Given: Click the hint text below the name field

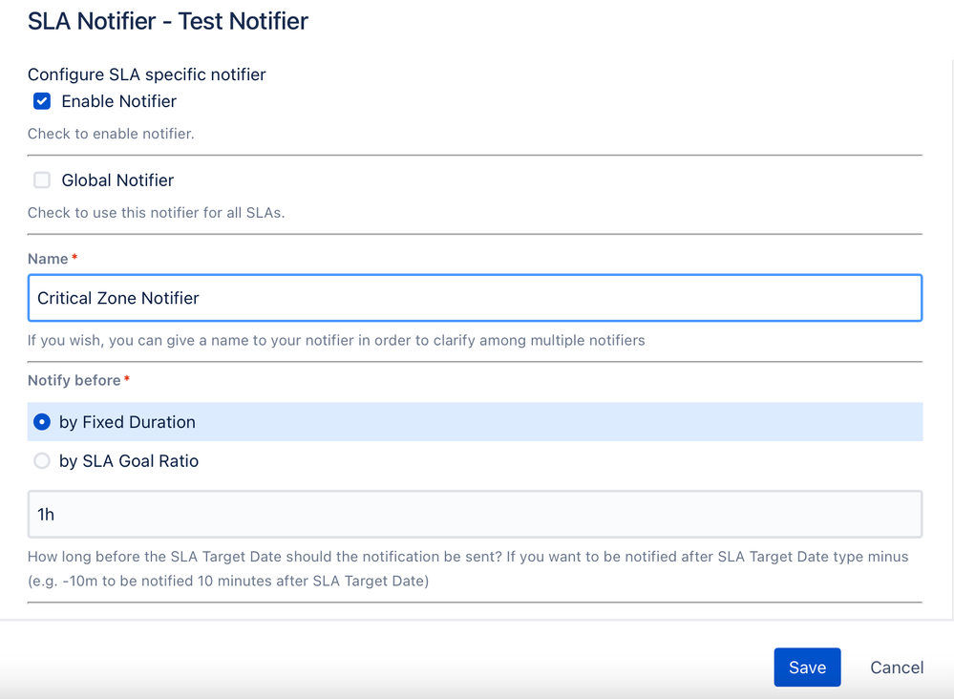Looking at the screenshot, I should click(336, 340).
